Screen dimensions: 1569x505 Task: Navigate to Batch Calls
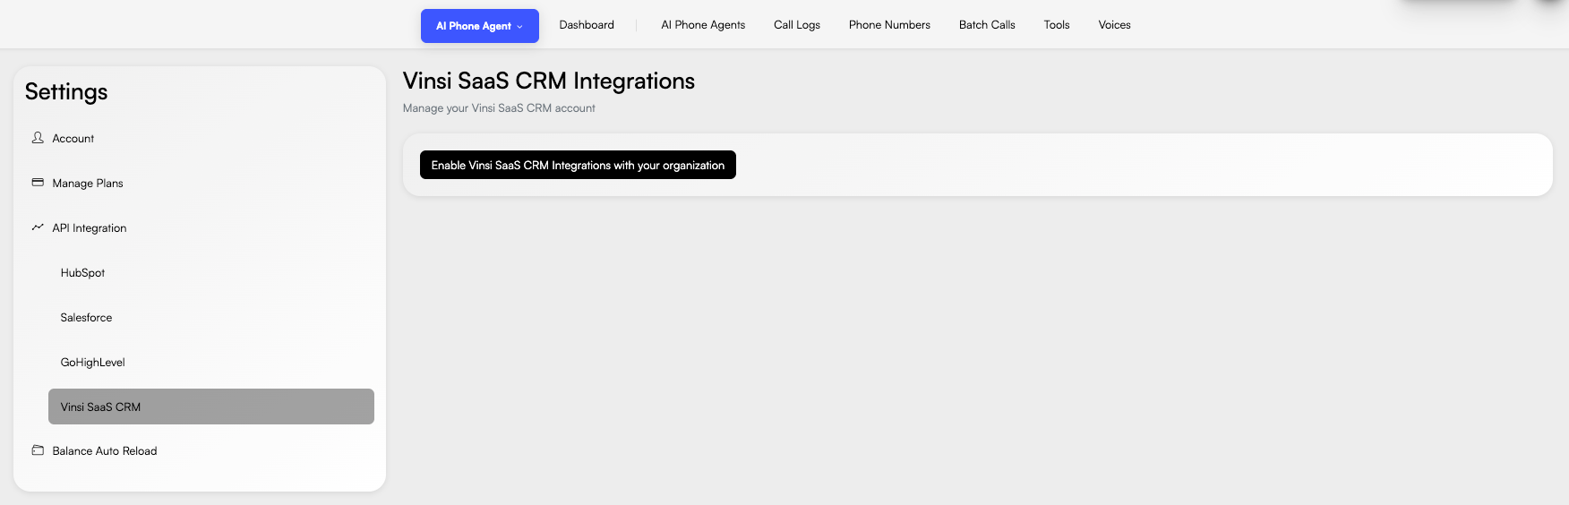tap(987, 25)
